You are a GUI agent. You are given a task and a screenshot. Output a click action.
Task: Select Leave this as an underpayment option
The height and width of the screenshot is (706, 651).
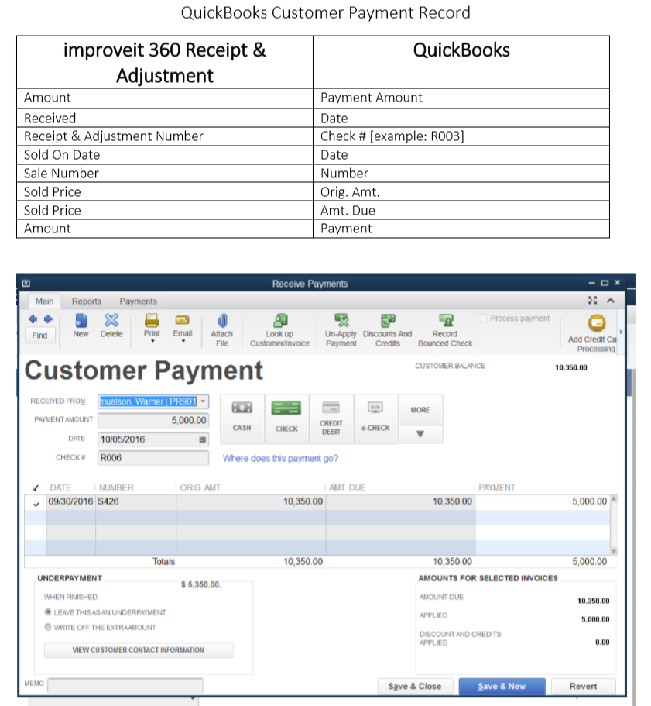click(49, 612)
